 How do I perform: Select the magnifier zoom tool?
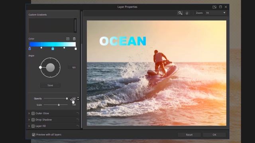tap(180, 13)
